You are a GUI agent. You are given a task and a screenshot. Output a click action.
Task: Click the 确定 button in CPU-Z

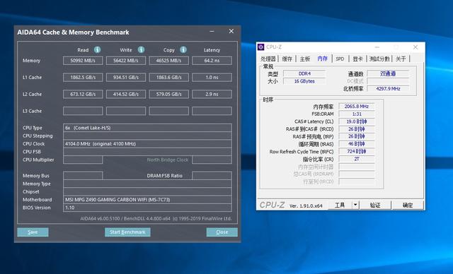click(408, 205)
